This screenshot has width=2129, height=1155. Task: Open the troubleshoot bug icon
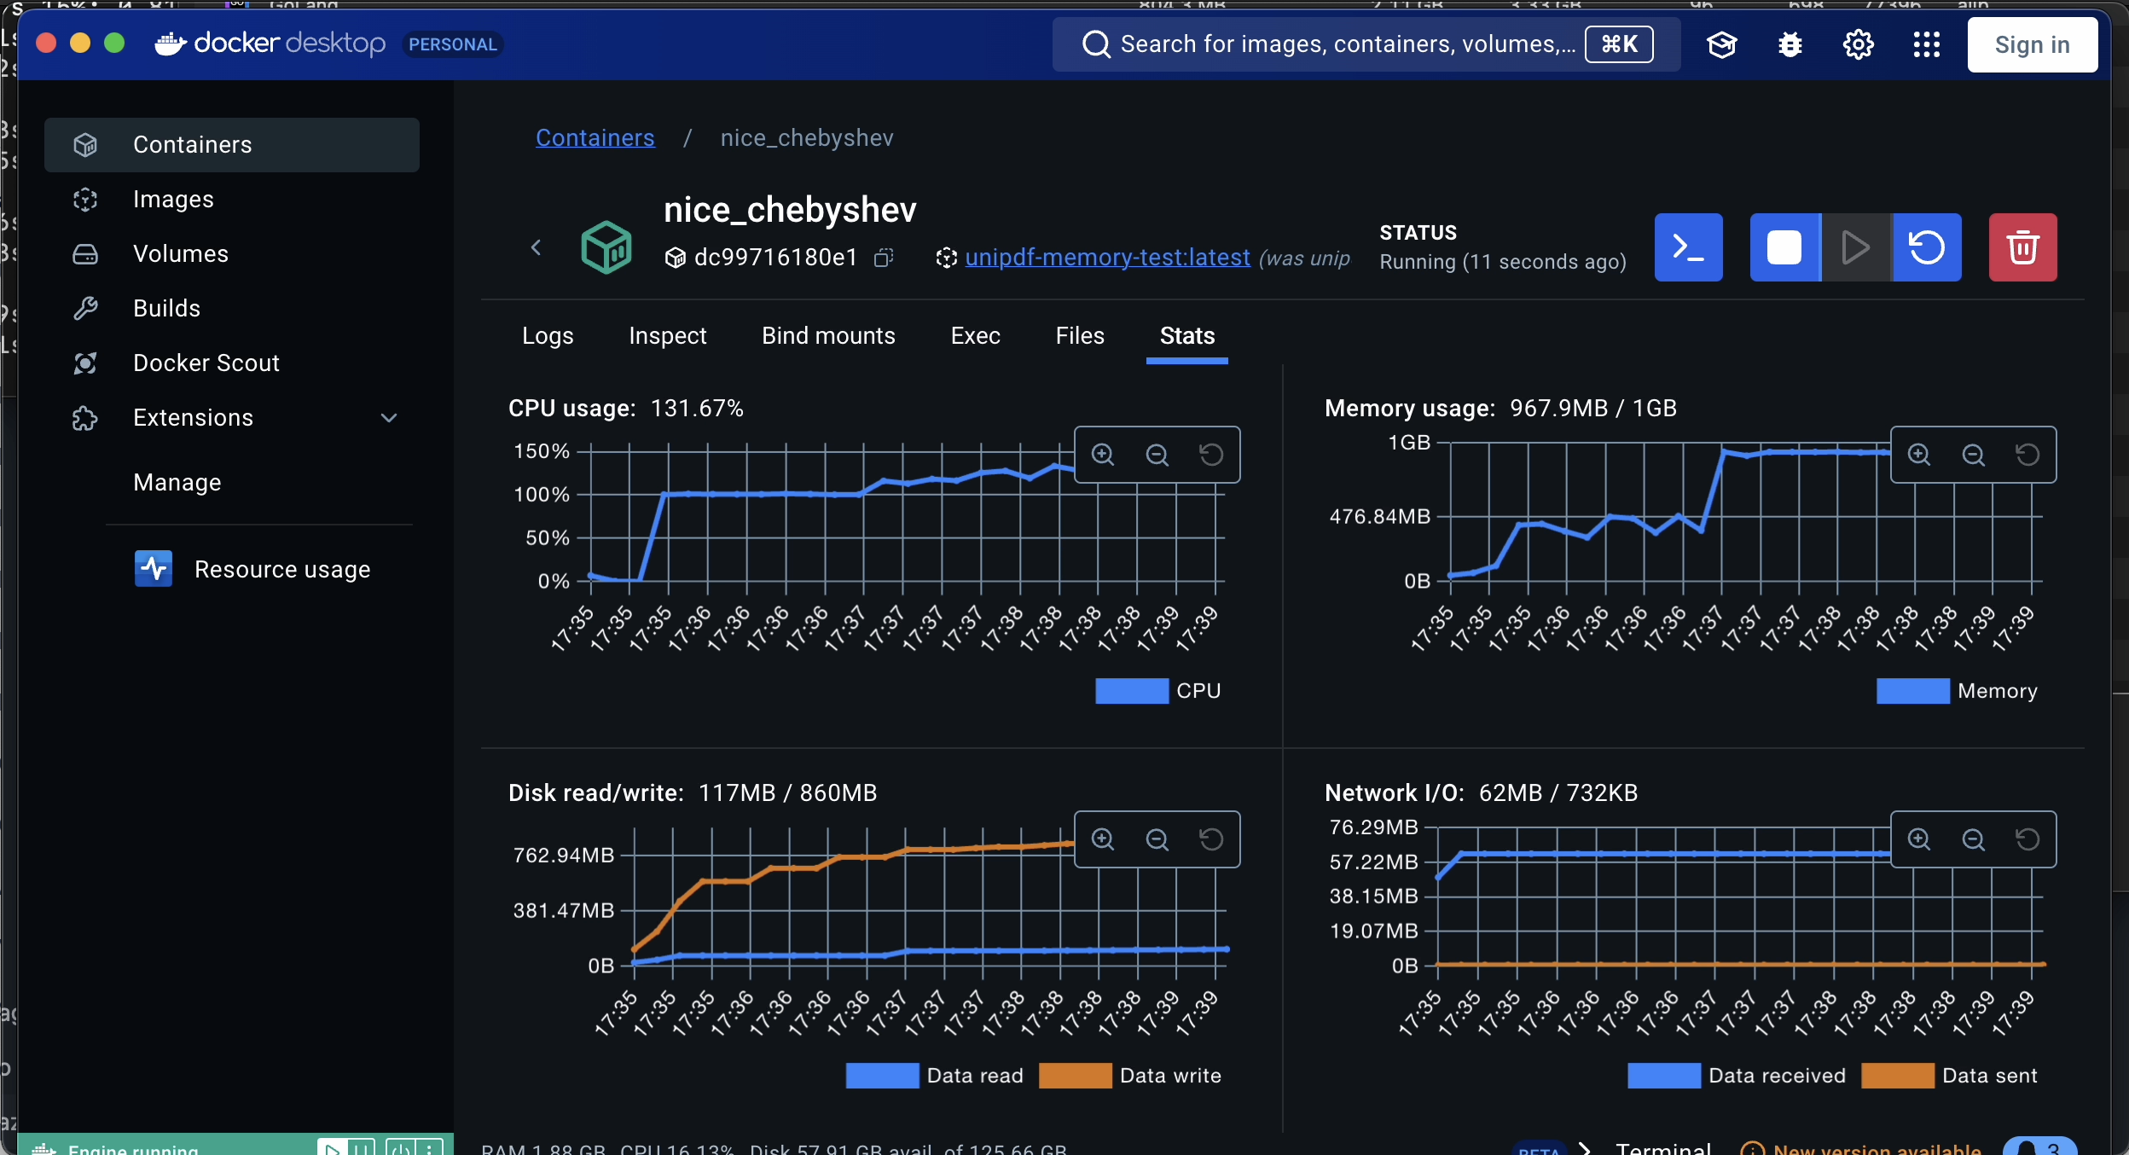point(1790,44)
